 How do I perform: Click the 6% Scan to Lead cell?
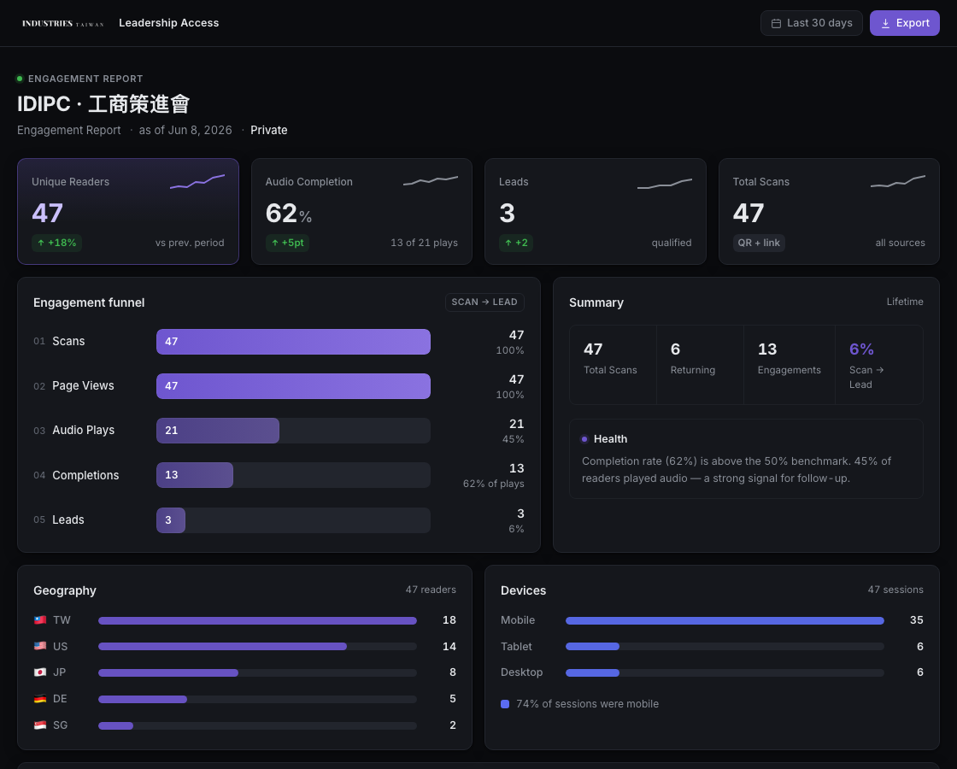pos(879,365)
